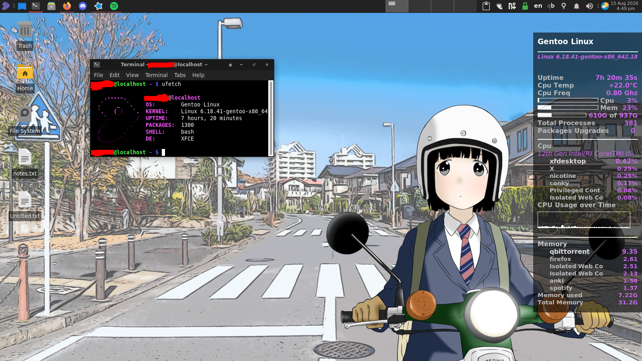The image size is (642, 361).
Task: Open the qBittorrent tray icon
Action: [551, 6]
